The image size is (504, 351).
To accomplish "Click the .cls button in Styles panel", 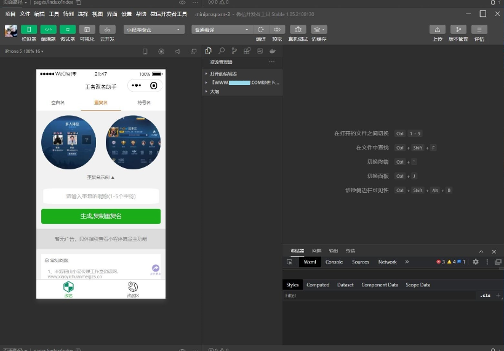I will tap(485, 296).
